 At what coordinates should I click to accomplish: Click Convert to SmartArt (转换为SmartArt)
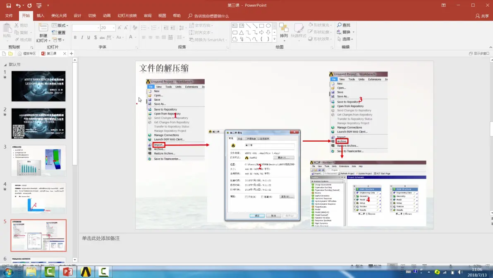[x=207, y=40]
